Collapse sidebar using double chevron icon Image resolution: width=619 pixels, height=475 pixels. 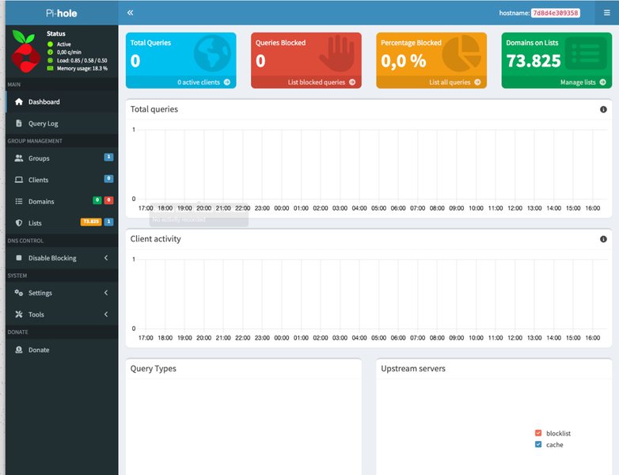click(x=130, y=13)
